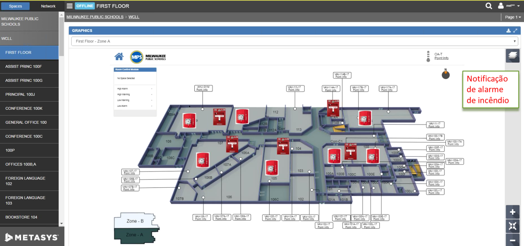Open the search magnifier icon
This screenshot has width=524, height=246.
(489, 6)
